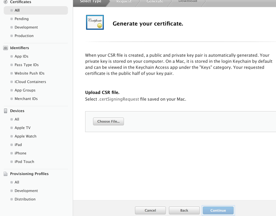Select the All certificates item
The width and height of the screenshot is (276, 216).
(x=17, y=10)
